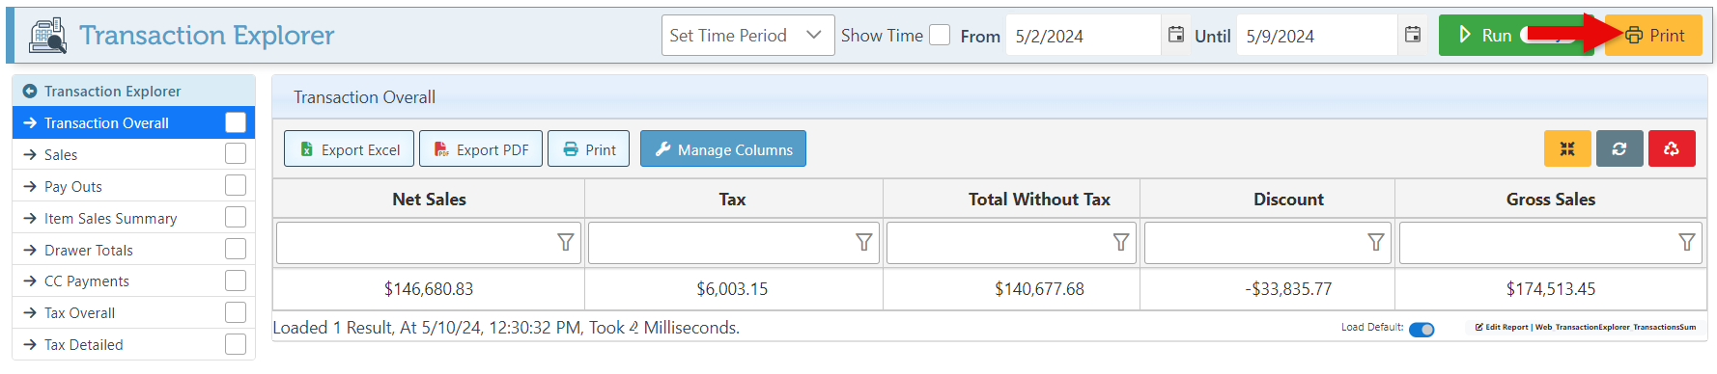Click the Print button beside Export PDF

pos(589,149)
